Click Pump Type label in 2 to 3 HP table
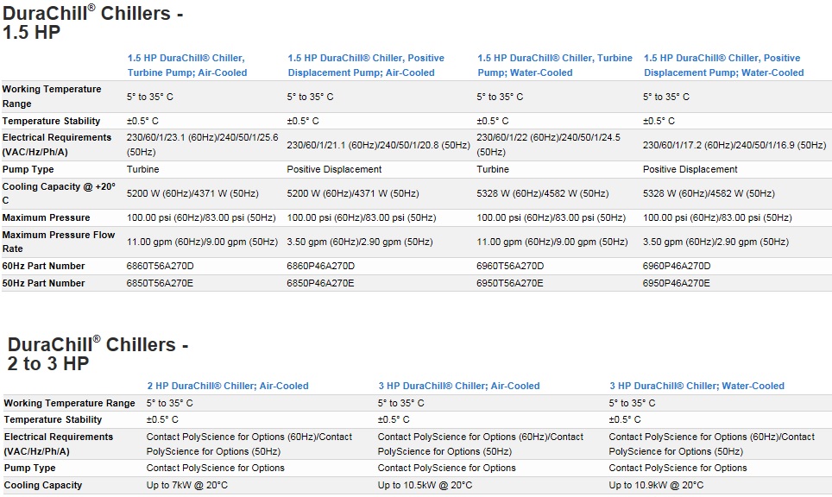 coord(29,468)
